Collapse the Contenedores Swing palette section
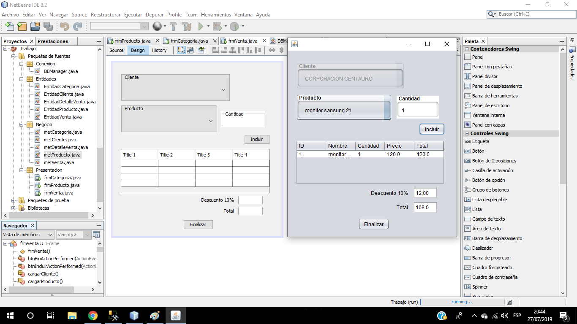 point(467,49)
